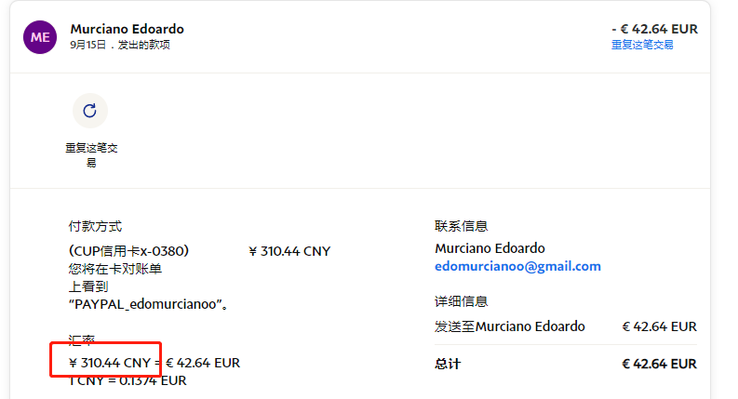Click the highlighted ¥ 310.44 CNY exchange value
Viewport: 738px width, 399px height.
(x=110, y=363)
